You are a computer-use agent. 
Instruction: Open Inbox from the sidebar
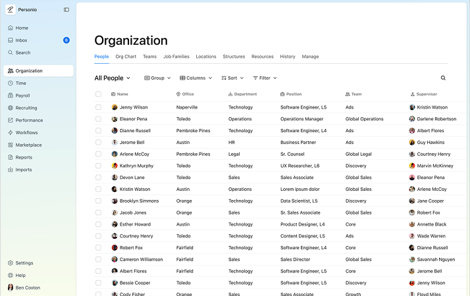(22, 40)
